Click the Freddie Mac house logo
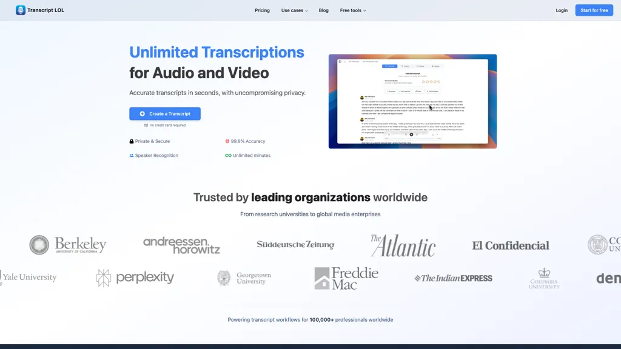 [x=322, y=278]
